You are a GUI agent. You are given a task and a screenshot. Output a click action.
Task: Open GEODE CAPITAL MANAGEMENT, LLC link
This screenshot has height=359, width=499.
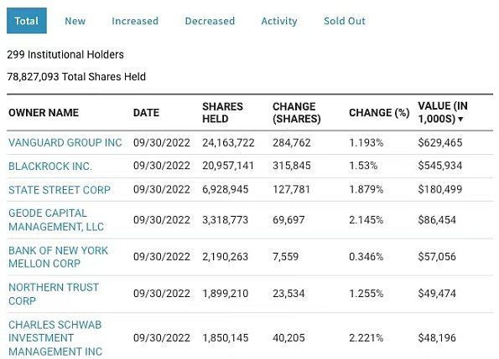pos(56,219)
